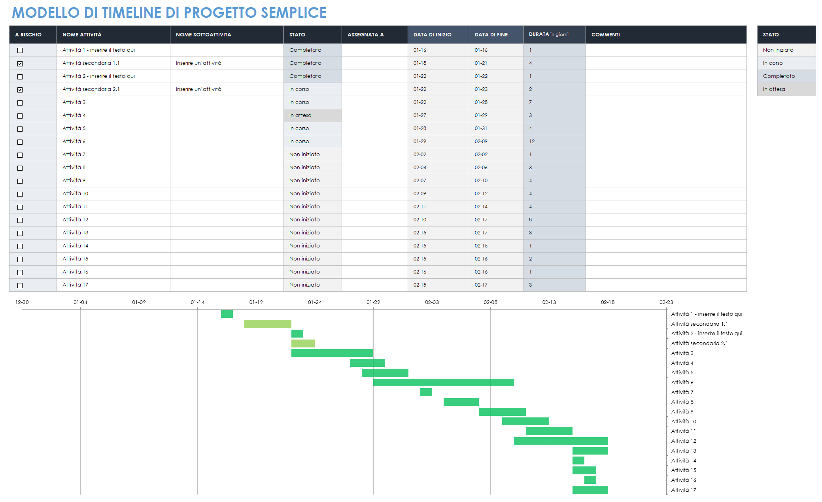Click the 01-29 date label on chart axis

click(373, 302)
